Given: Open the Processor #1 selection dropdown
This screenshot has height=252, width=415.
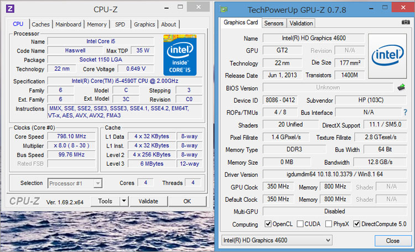Looking at the screenshot, I should coord(75,183).
